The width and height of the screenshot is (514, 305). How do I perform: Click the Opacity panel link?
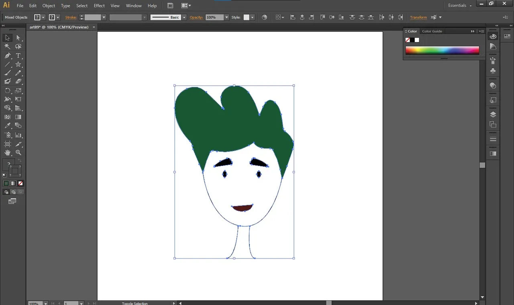point(196,17)
